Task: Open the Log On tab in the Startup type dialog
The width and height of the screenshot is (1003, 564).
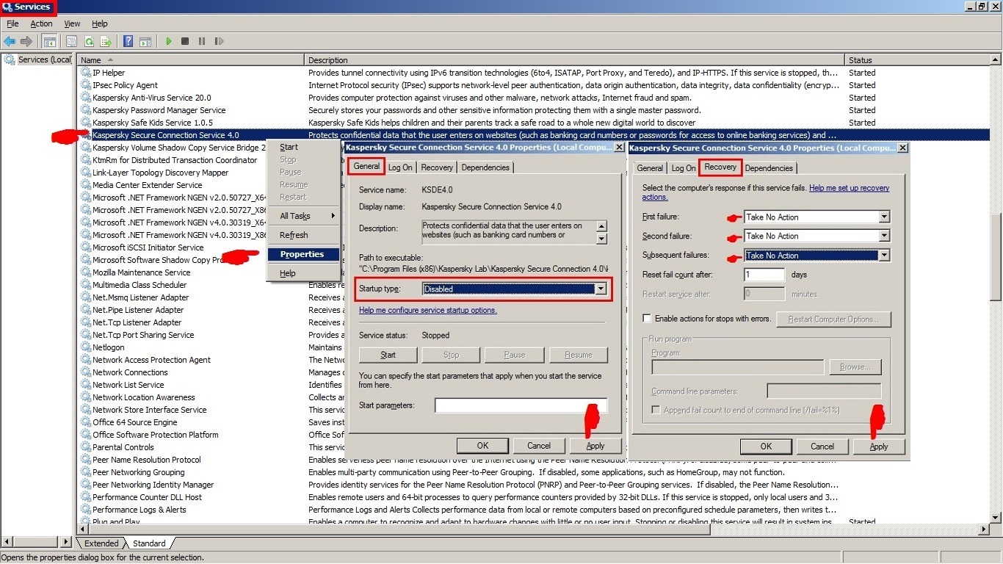Action: click(x=400, y=167)
